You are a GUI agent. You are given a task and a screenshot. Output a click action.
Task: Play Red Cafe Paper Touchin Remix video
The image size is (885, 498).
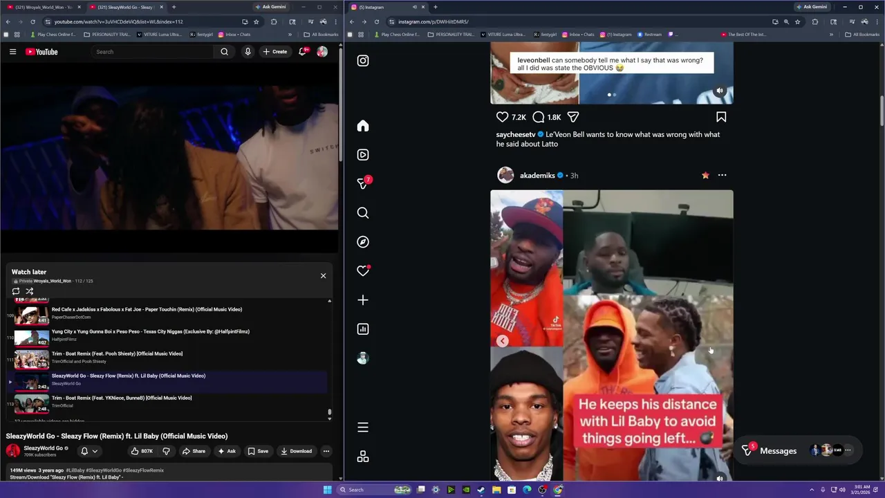167,314
